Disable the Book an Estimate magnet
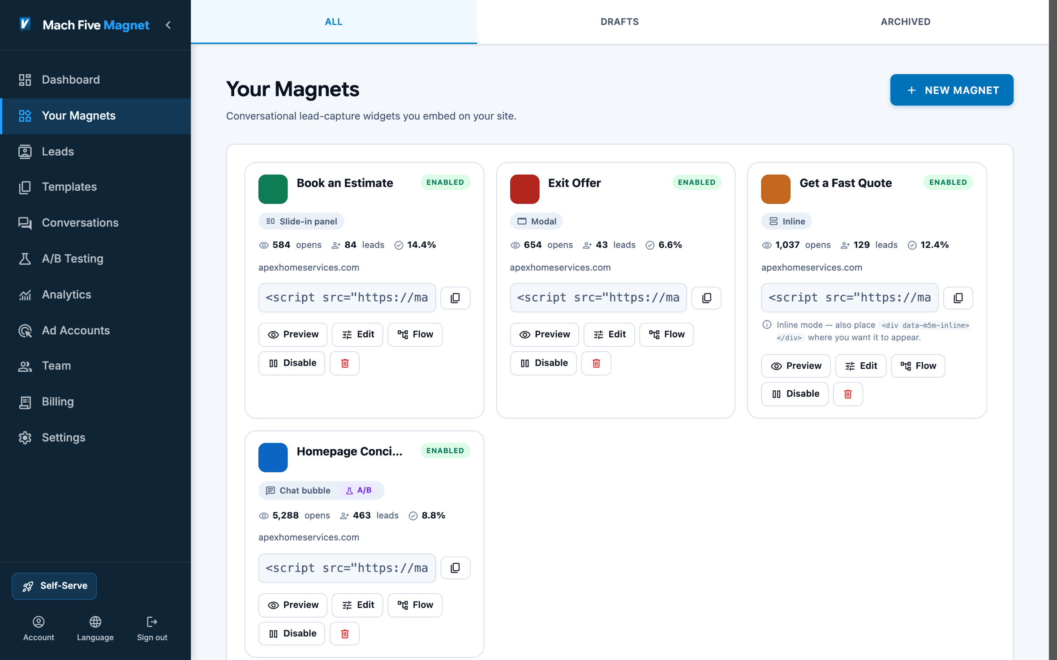Image resolution: width=1057 pixels, height=660 pixels. (292, 363)
